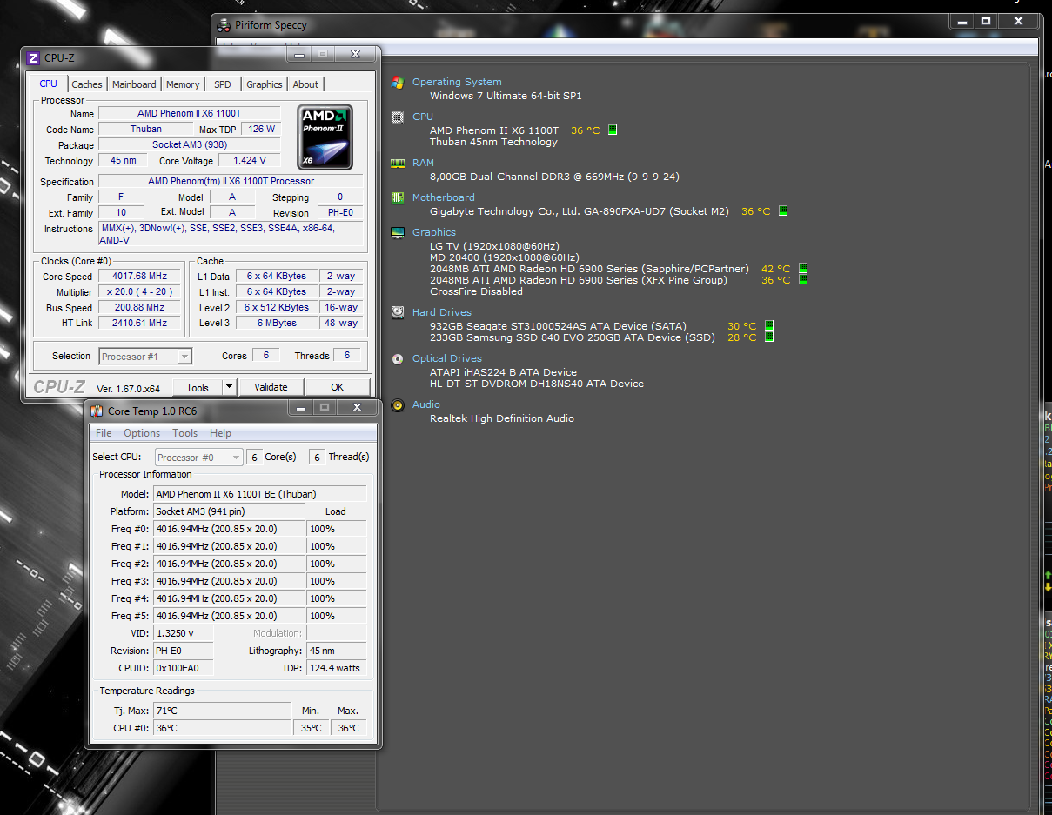Select the CPU tab in CPU-Z

[49, 84]
